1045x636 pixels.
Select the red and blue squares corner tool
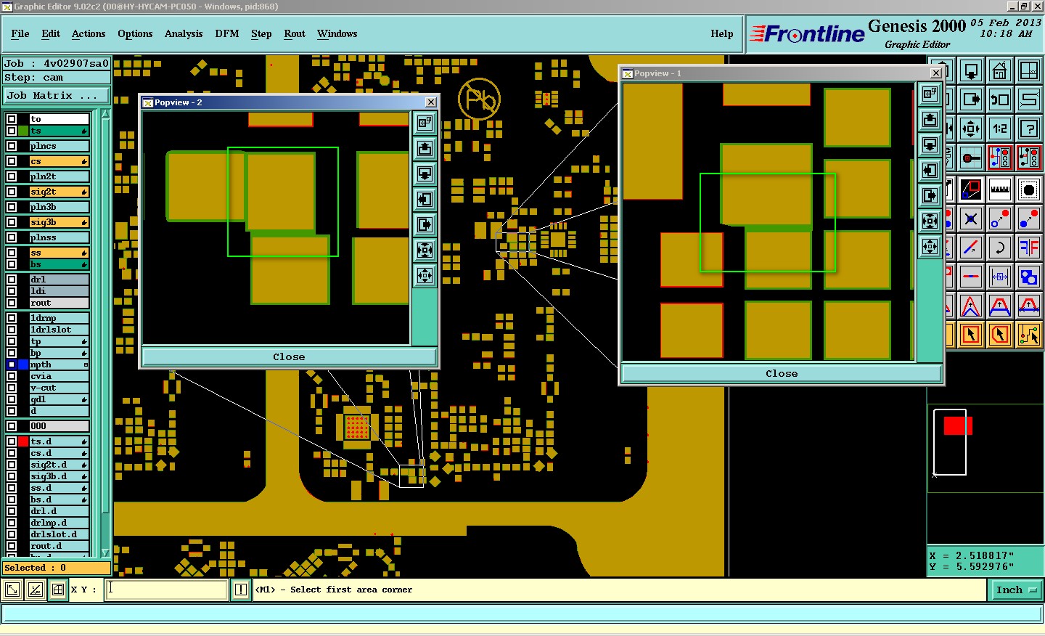(971, 190)
